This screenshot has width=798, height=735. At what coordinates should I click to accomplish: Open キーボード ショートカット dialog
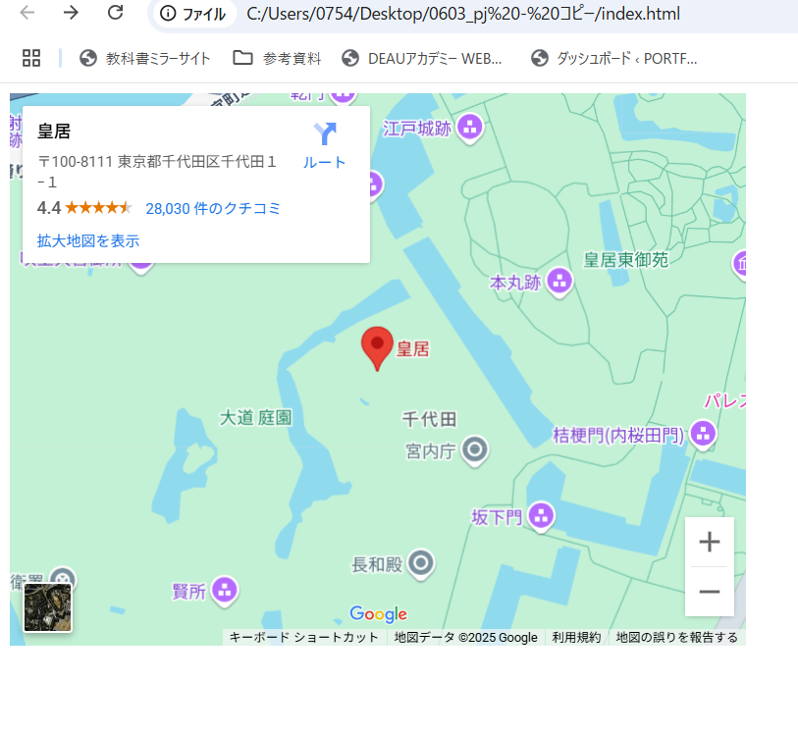click(303, 638)
